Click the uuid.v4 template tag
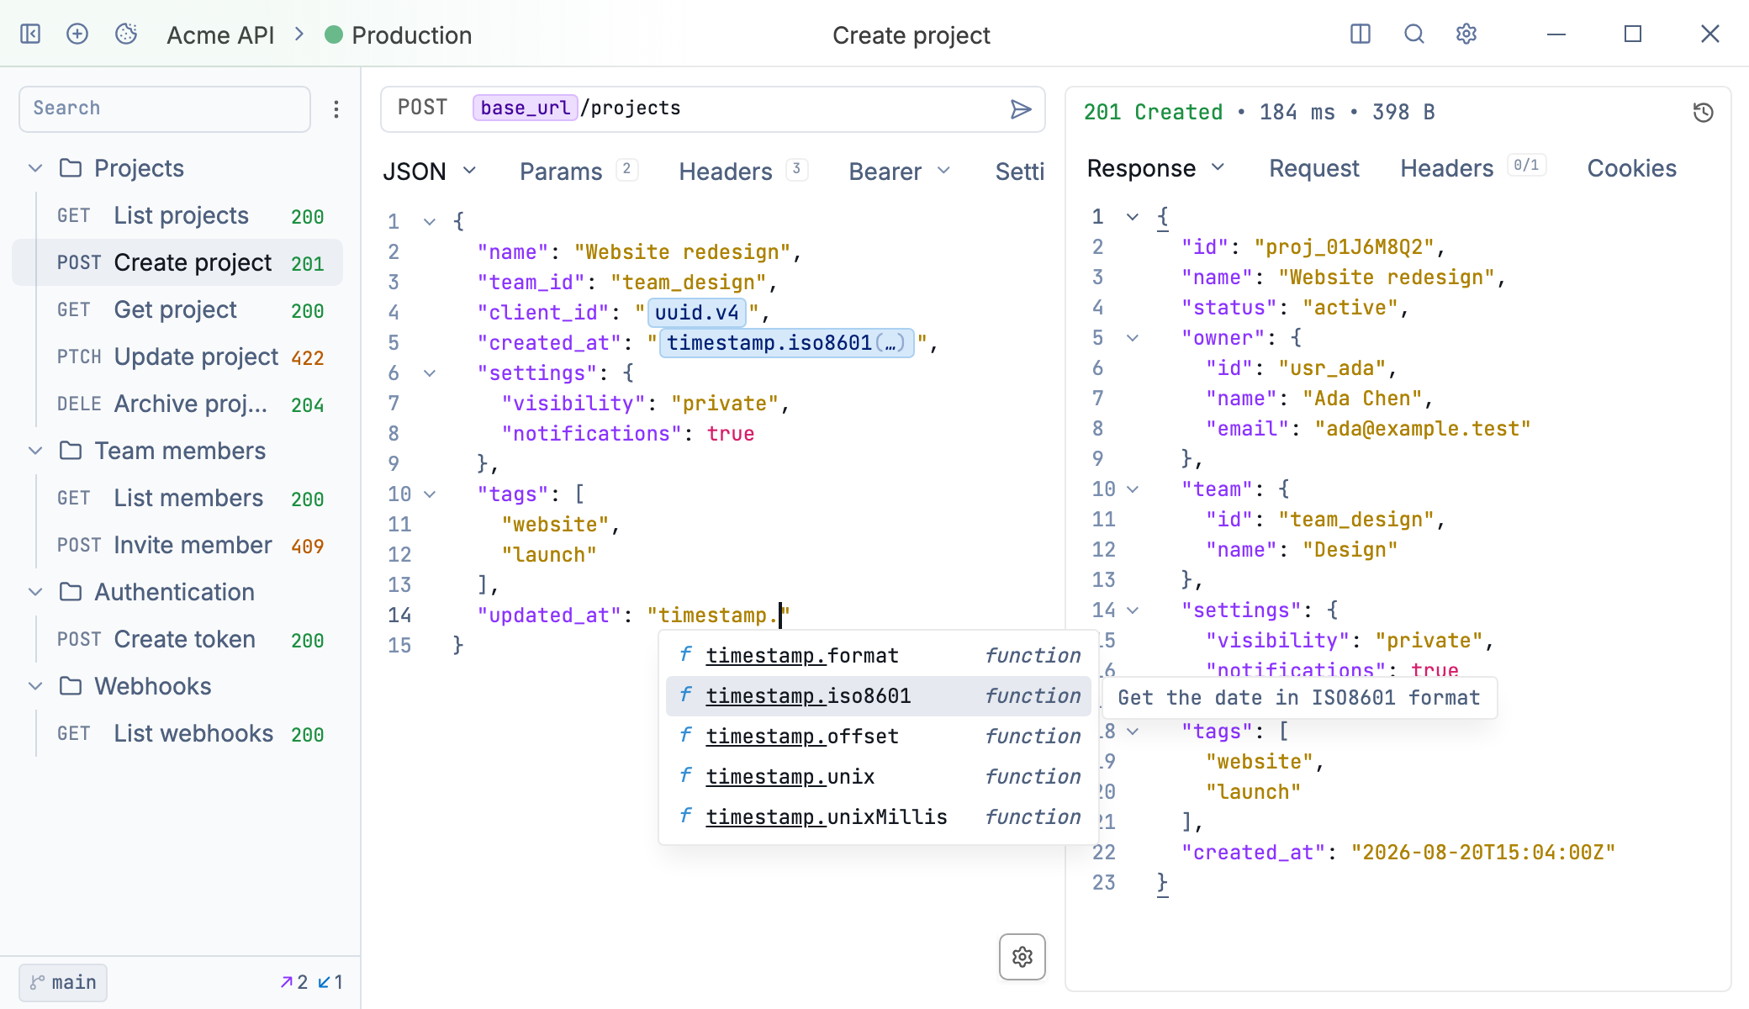The height and width of the screenshot is (1009, 1749). (696, 313)
